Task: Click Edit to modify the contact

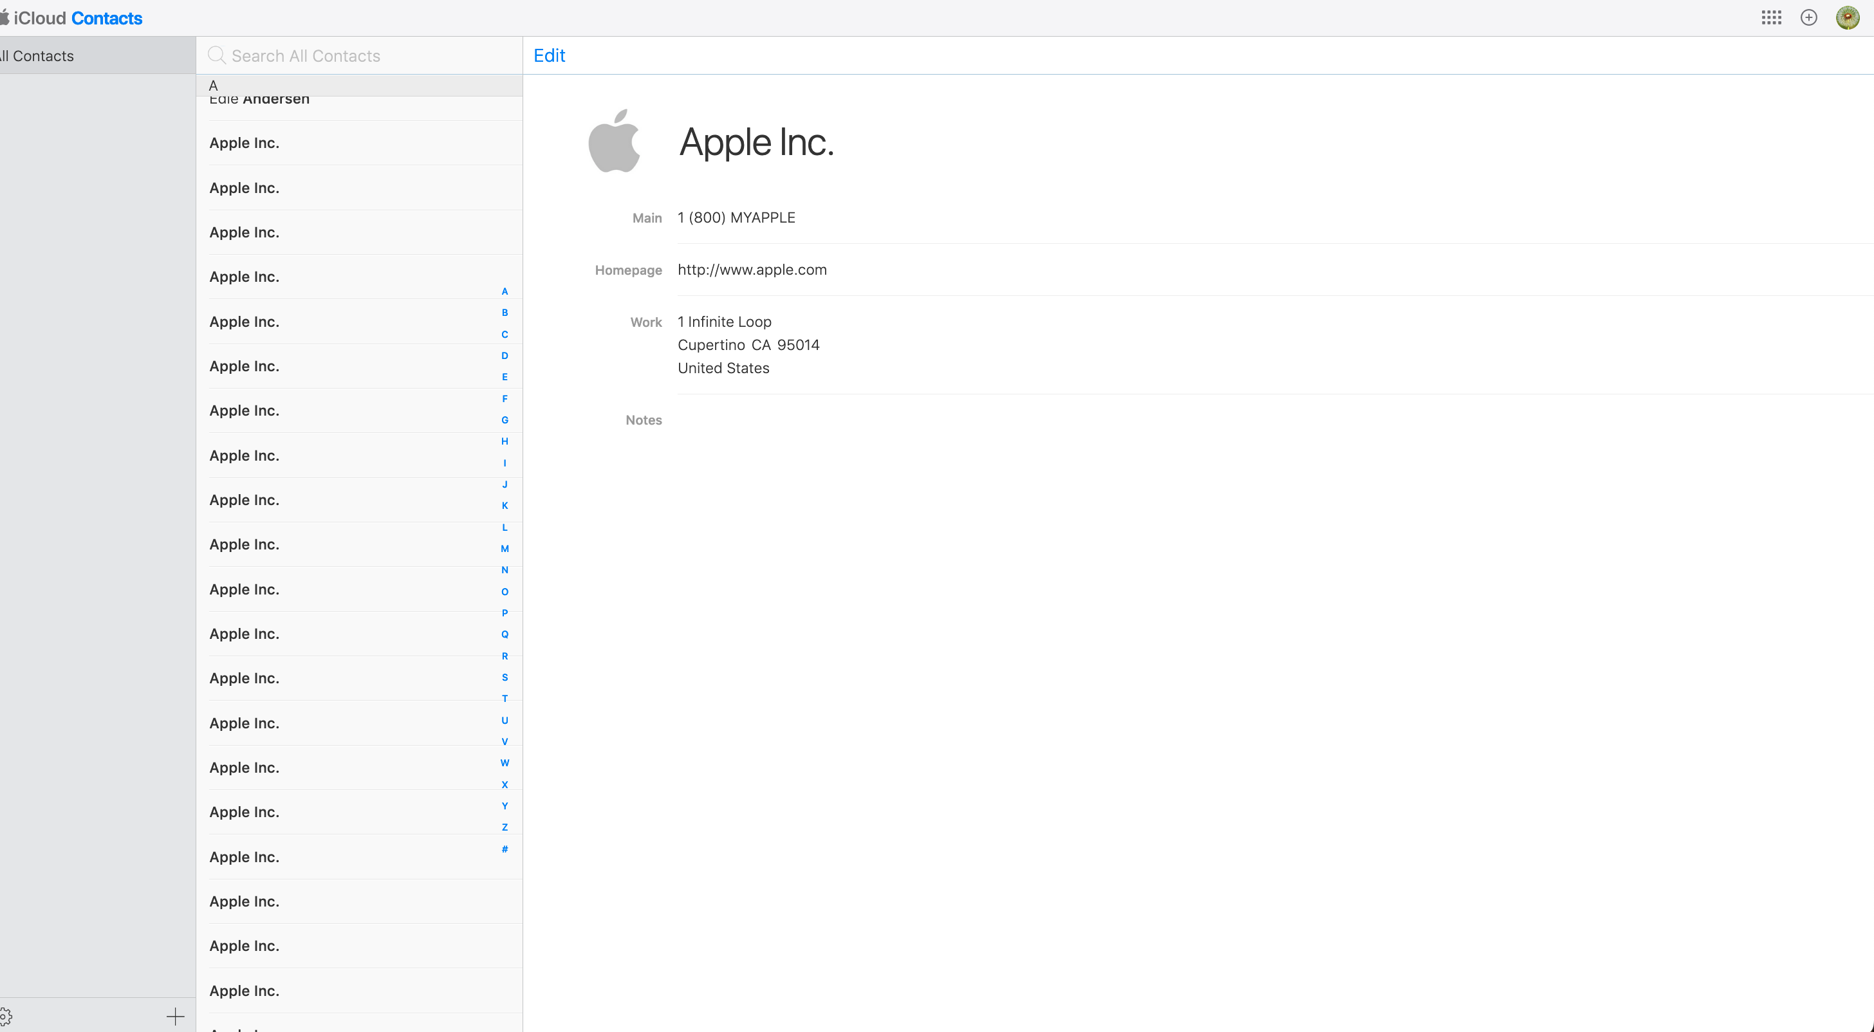Action: [549, 55]
